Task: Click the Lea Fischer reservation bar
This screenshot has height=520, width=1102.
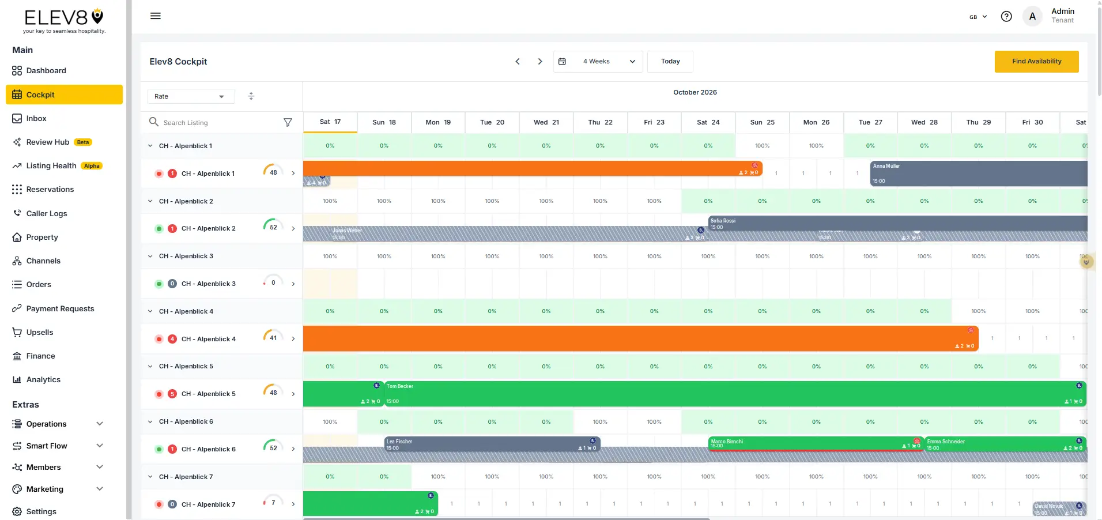Action: pos(492,444)
